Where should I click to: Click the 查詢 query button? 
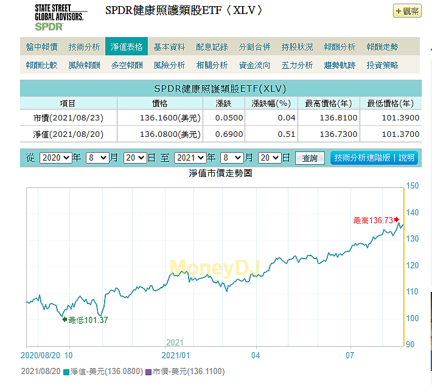310,158
